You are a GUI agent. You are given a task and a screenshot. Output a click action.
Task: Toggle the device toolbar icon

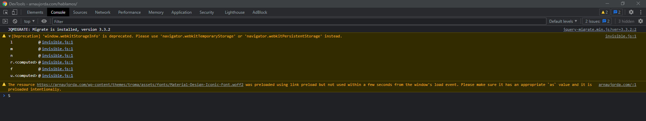(14, 12)
